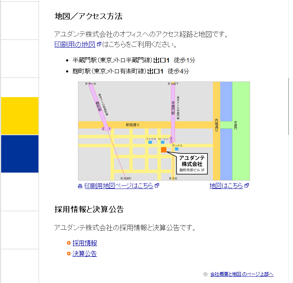Image resolution: width=293 pixels, height=283 pixels.
Task: Click the page vertical scrollbar
Action: (x=288, y=106)
